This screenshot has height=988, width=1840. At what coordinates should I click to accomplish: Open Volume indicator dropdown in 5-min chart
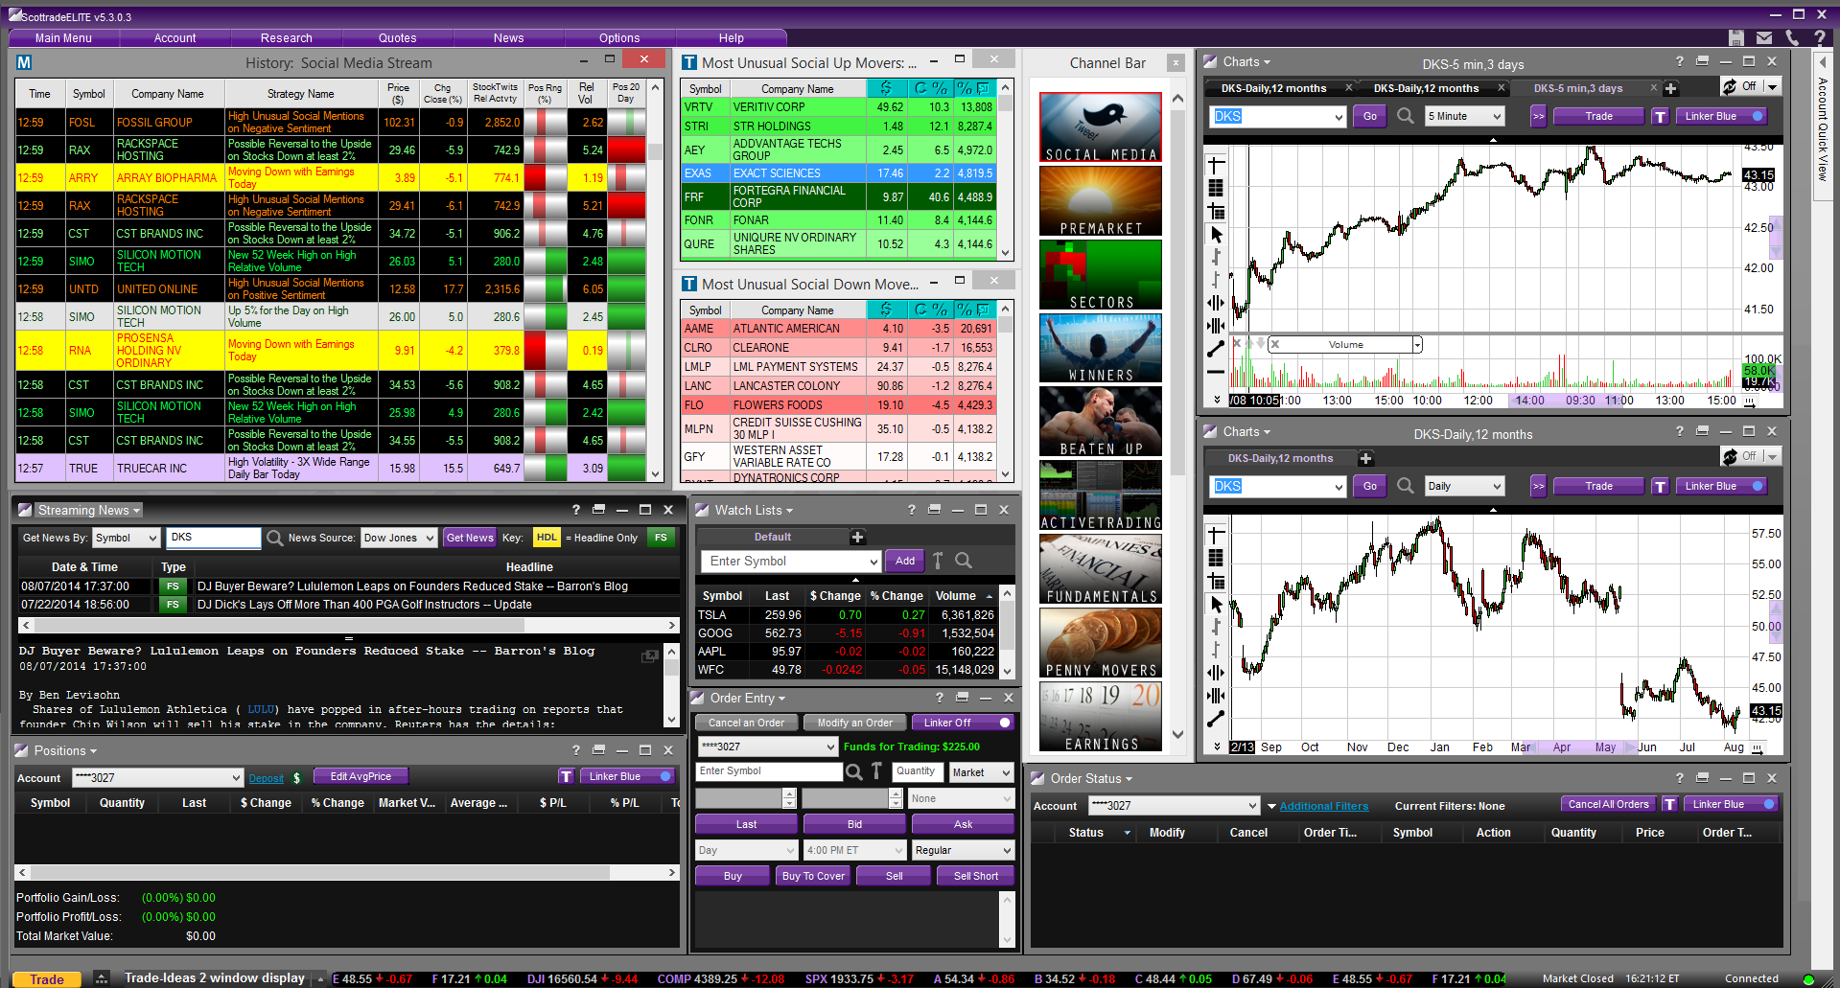(x=1417, y=345)
